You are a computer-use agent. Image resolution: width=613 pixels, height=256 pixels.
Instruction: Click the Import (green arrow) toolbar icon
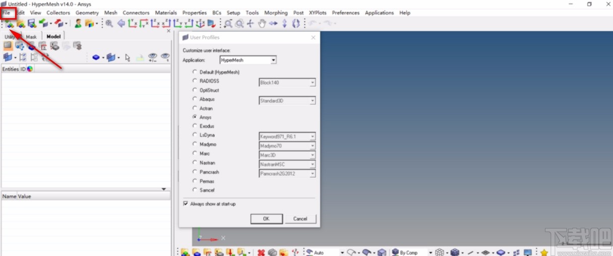click(x=43, y=23)
